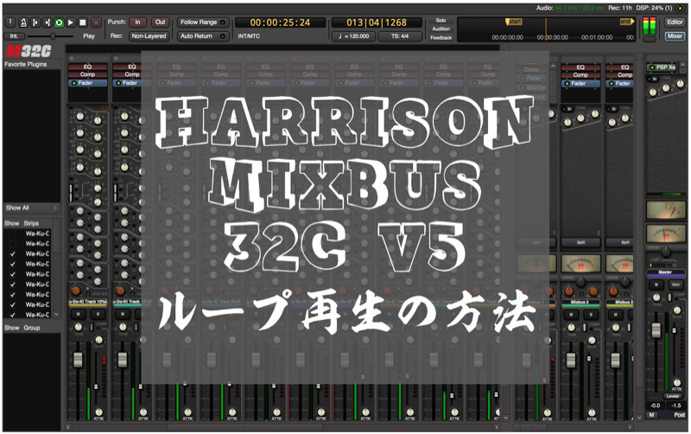The width and height of the screenshot is (691, 434).
Task: Click the Mixbus 2 VU meter
Action: pyautogui.click(x=580, y=264)
